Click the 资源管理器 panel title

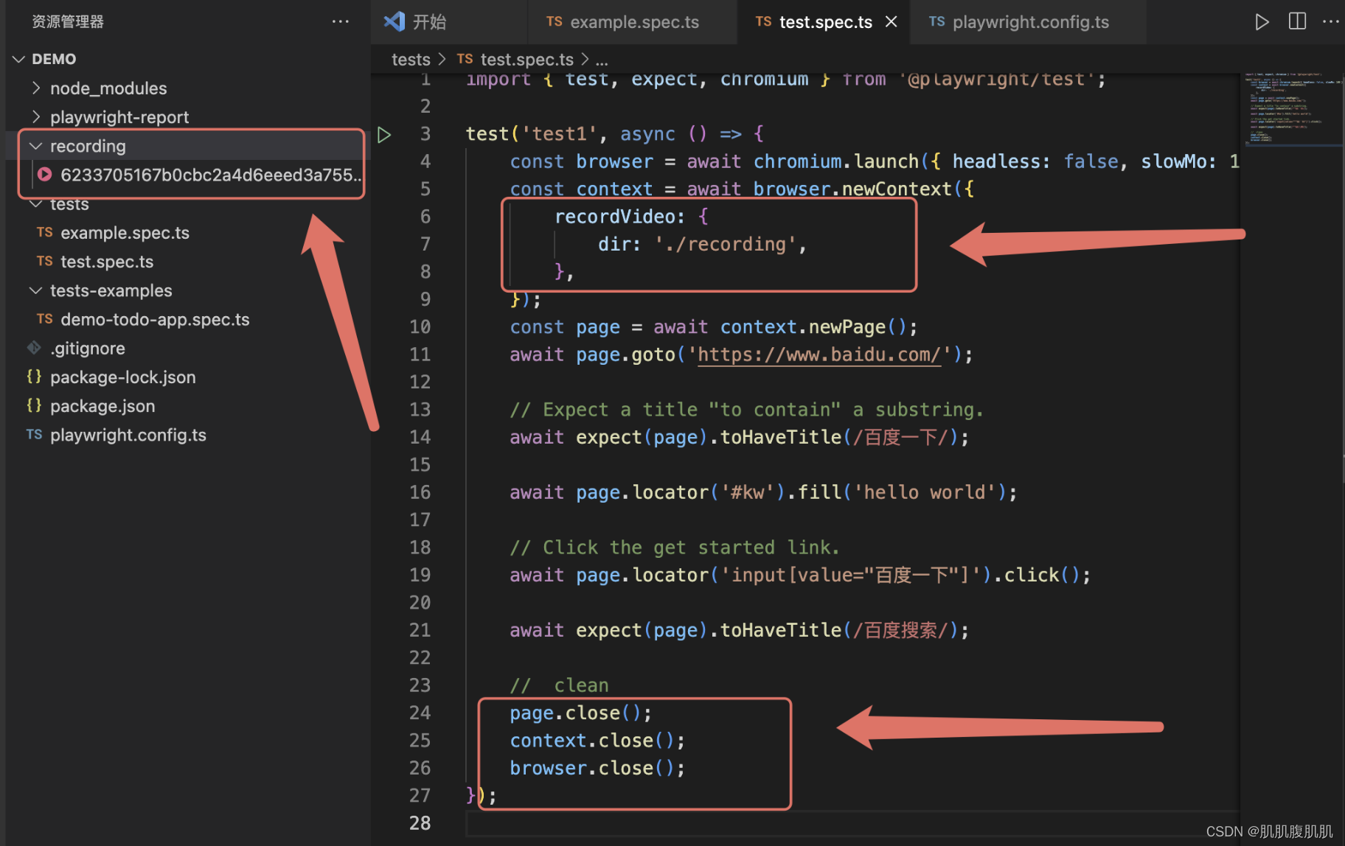click(68, 22)
